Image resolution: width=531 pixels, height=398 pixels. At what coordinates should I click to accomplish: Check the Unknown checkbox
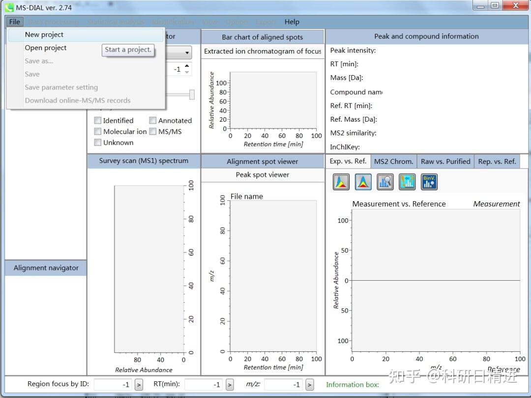97,142
